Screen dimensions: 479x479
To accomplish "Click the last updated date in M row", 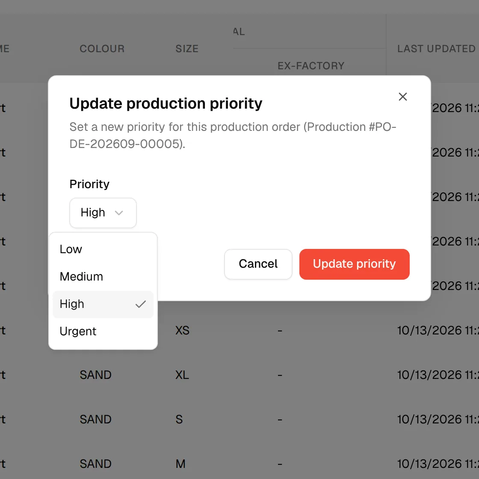I will pos(438,464).
